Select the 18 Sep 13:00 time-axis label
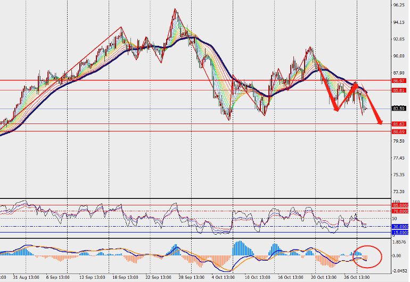410x282 pixels. pyautogui.click(x=125, y=278)
